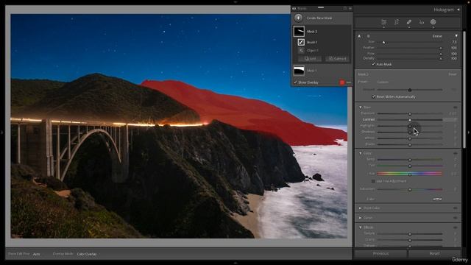Toggle the Show Overlay checkbox
The height and width of the screenshot is (265, 471).
pos(296,82)
